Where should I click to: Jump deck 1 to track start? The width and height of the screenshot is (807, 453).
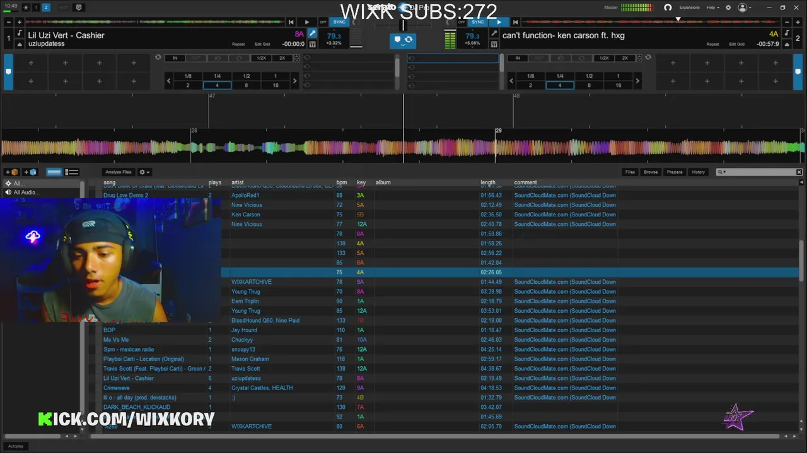291,22
